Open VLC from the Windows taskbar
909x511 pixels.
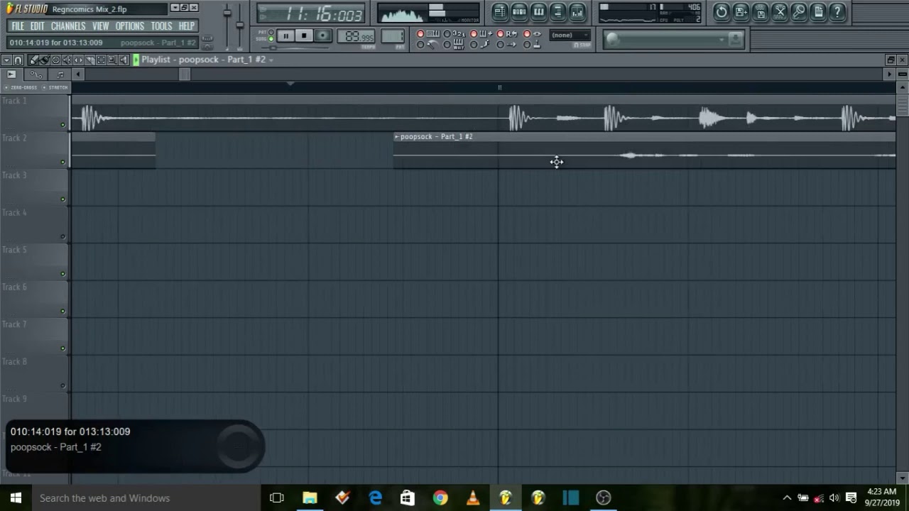coord(472,498)
